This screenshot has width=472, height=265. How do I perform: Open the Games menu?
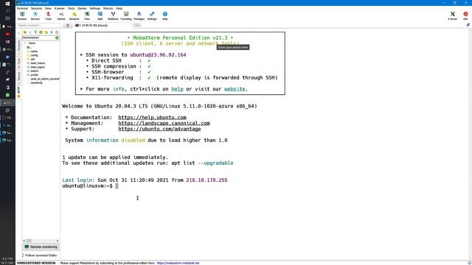coord(82,8)
